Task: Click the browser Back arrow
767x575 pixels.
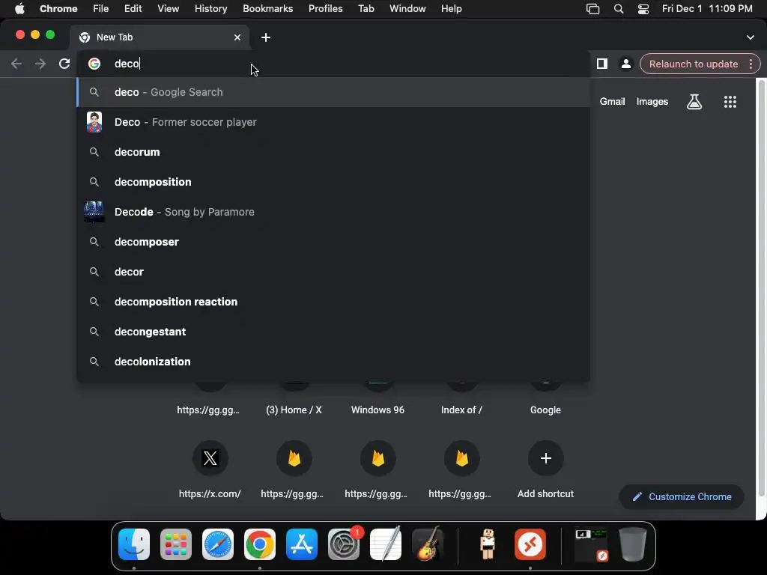Action: (x=16, y=64)
